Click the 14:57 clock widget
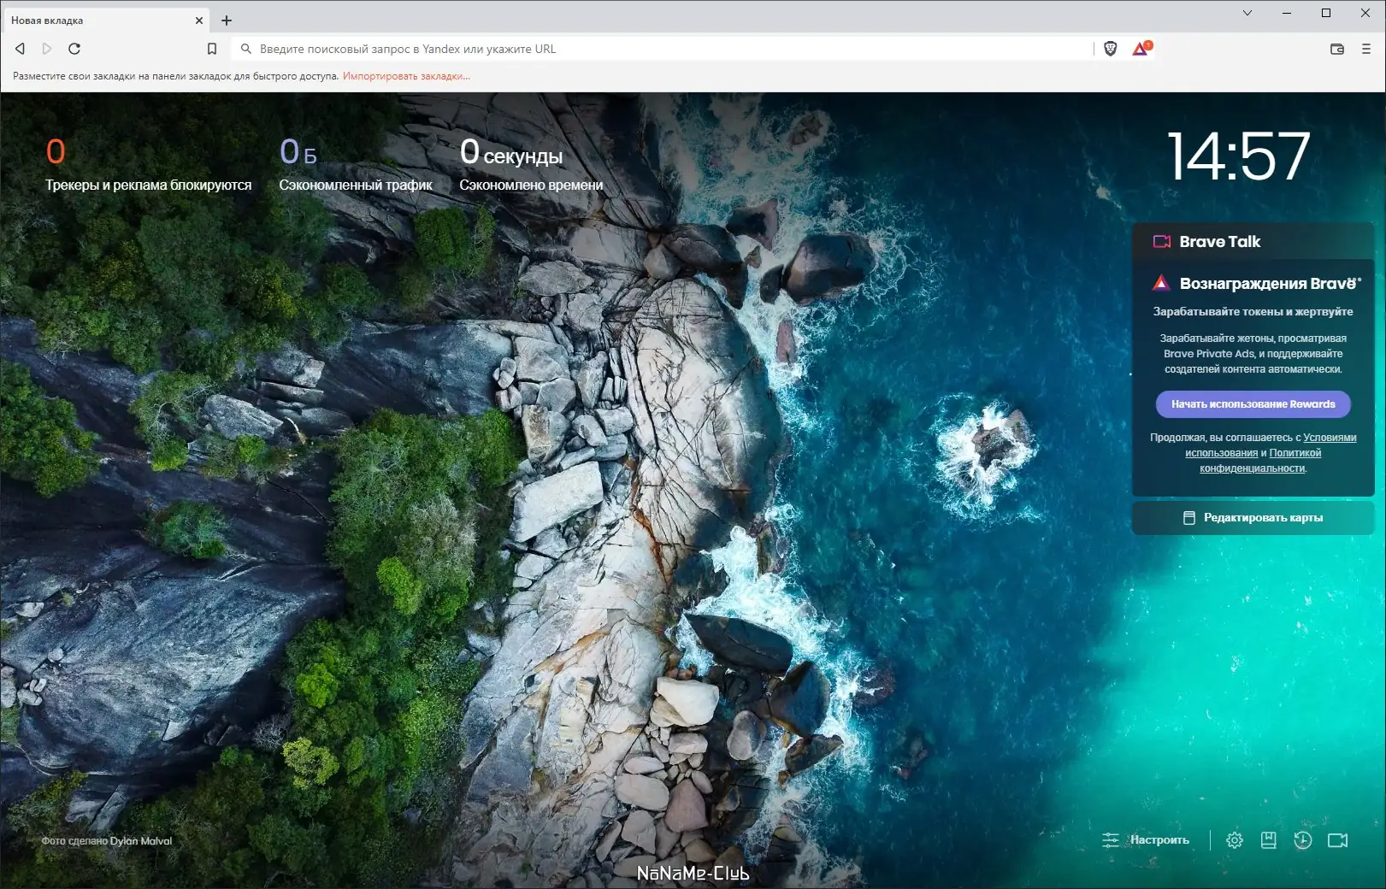The image size is (1386, 889). pos(1238,156)
